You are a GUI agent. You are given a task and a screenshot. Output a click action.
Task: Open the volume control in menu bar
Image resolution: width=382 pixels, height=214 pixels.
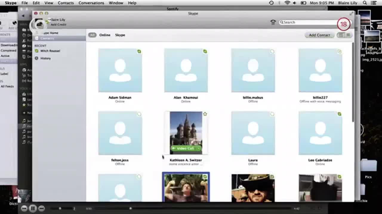point(295,3)
